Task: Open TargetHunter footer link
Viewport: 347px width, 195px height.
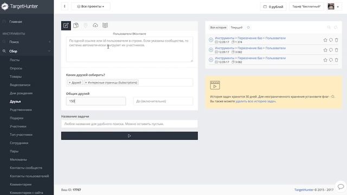Action: tap(304, 190)
